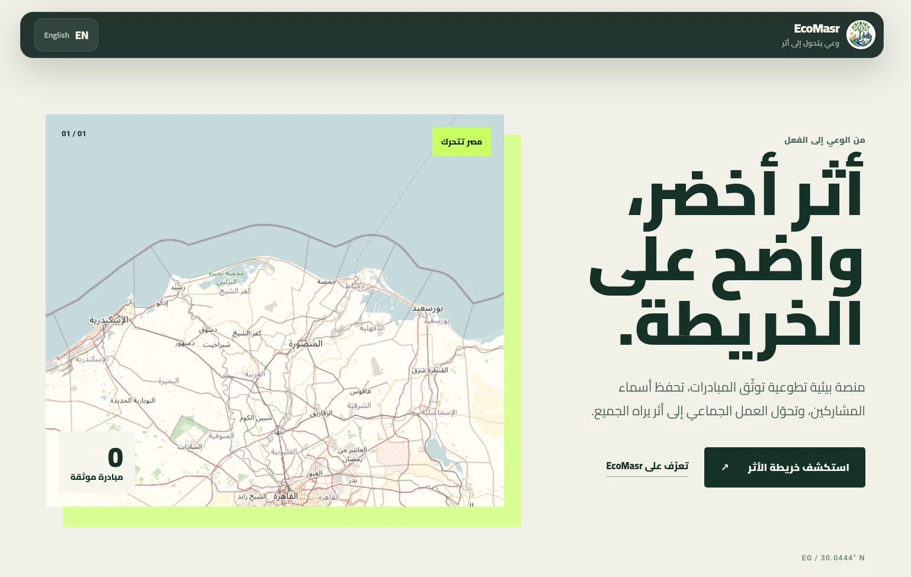This screenshot has width=911, height=577.
Task: Open the تعرّف على EcoMasr link
Action: pyautogui.click(x=647, y=467)
